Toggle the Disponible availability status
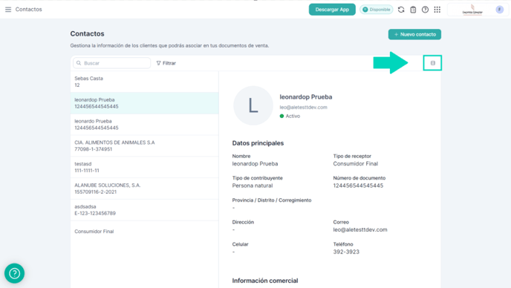 point(377,10)
